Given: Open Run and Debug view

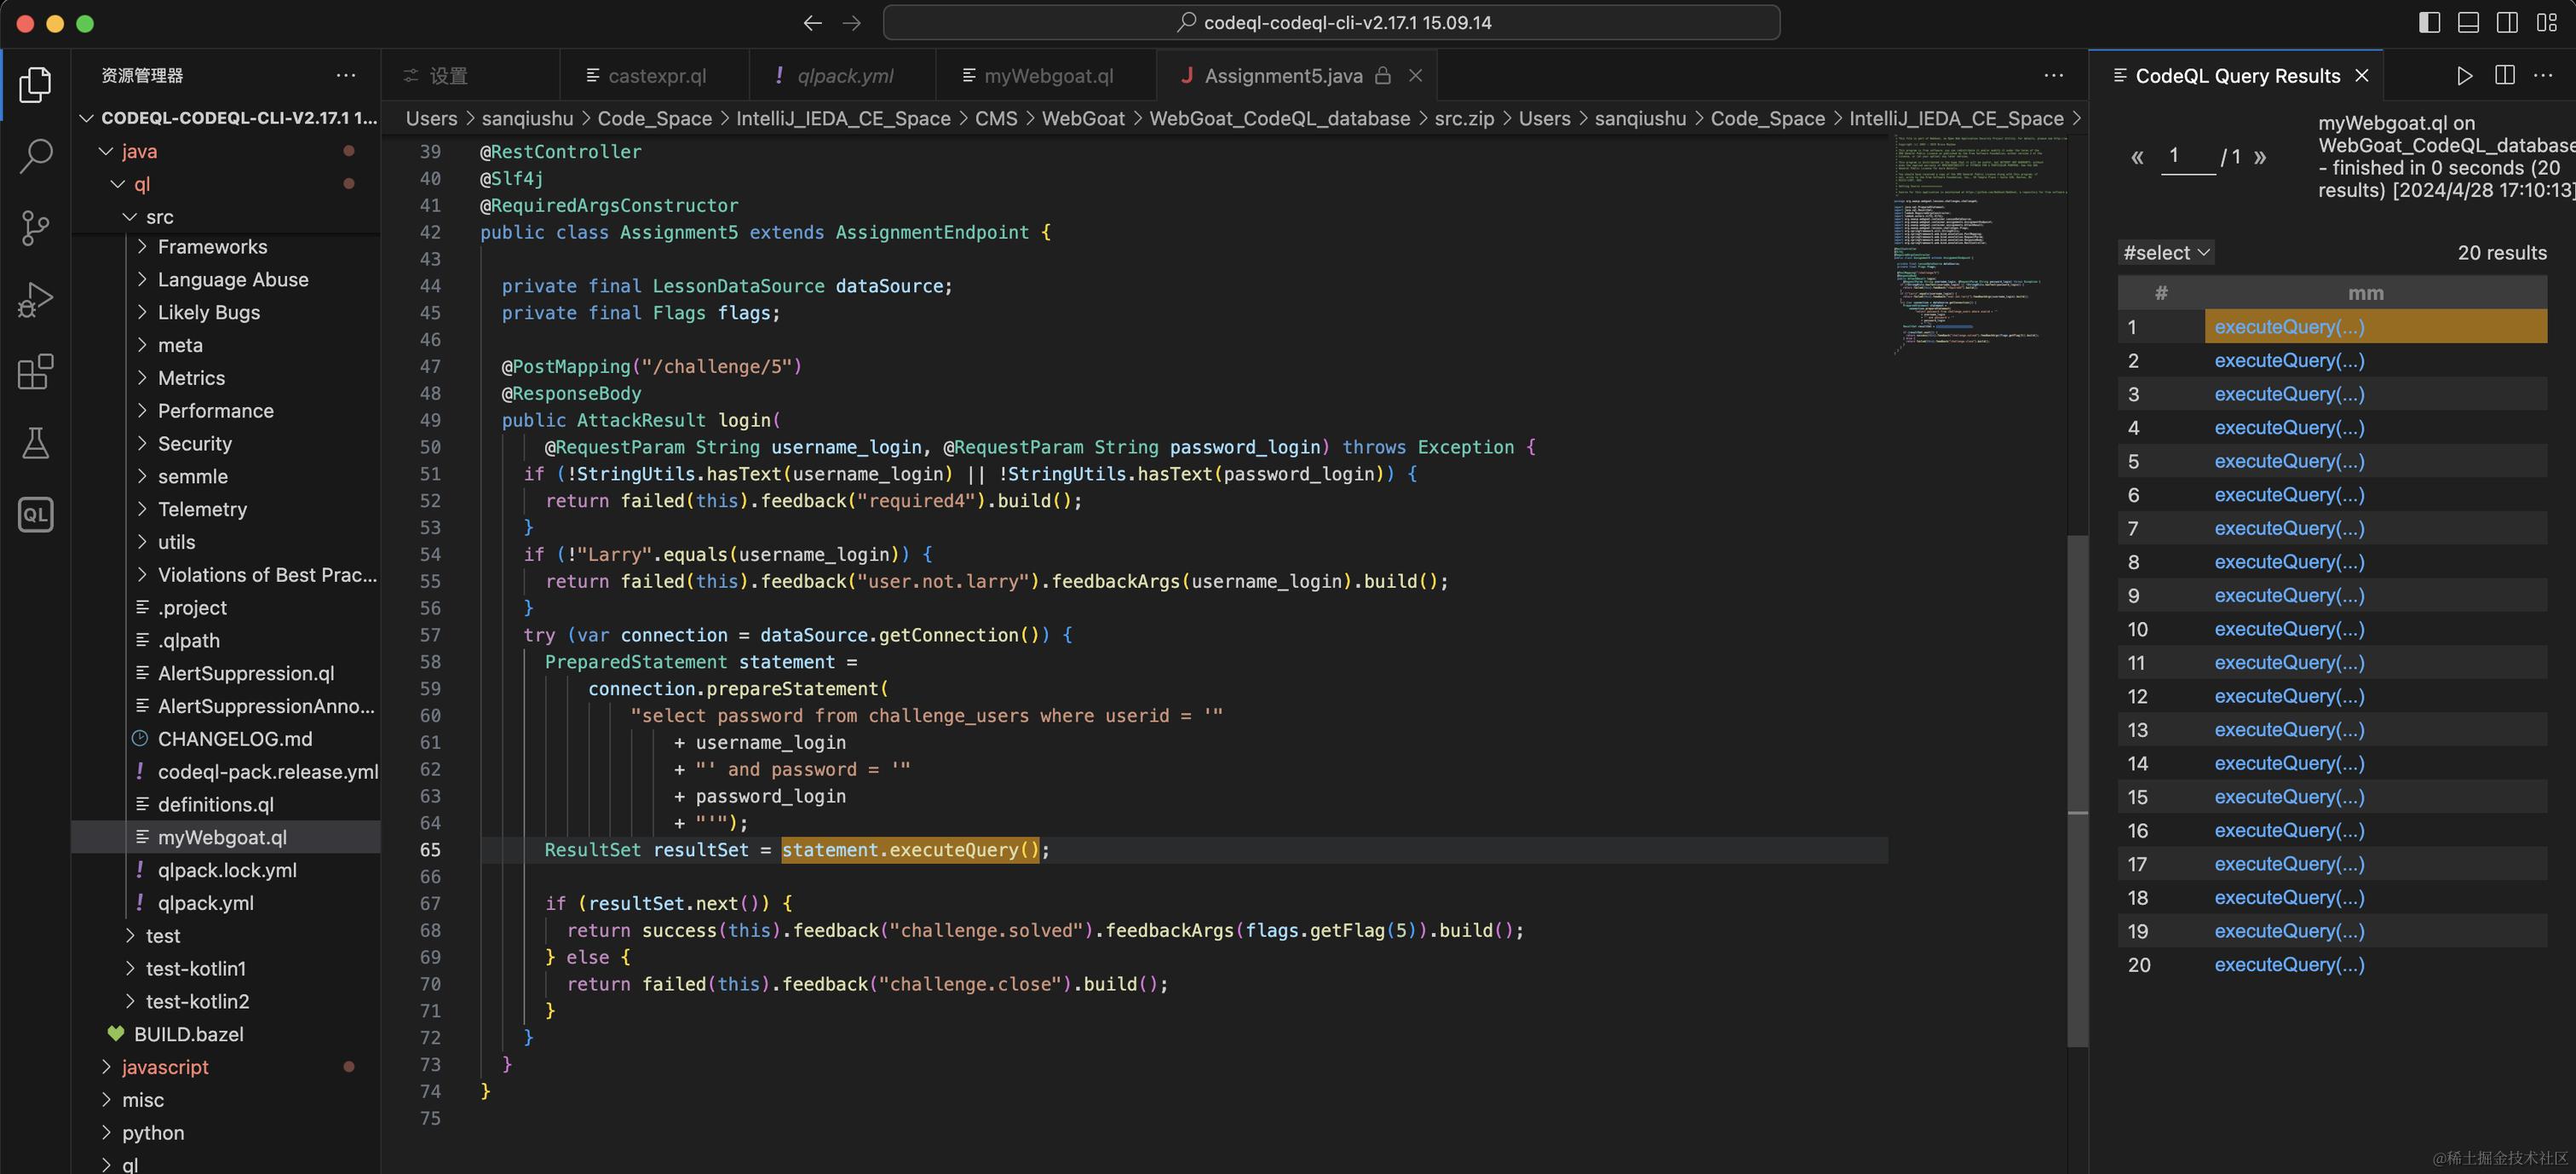Looking at the screenshot, I should 36,299.
